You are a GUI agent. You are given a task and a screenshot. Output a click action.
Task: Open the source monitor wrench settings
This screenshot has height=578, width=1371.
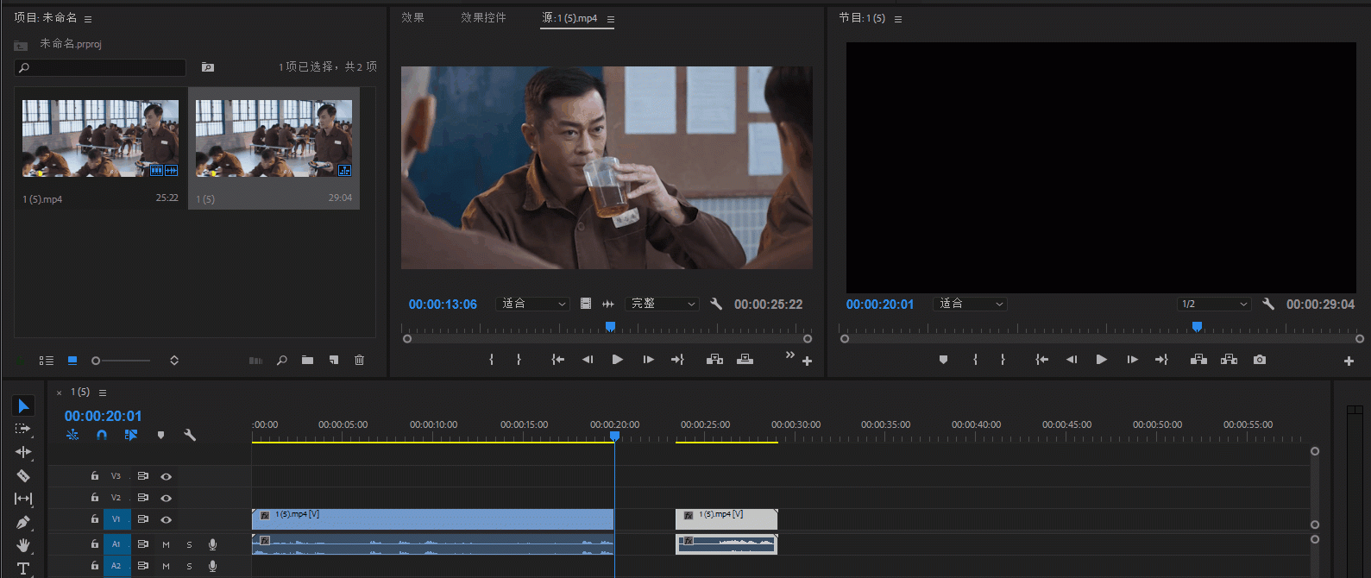coord(716,304)
